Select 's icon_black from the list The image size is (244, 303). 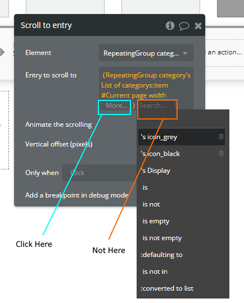tap(182, 154)
